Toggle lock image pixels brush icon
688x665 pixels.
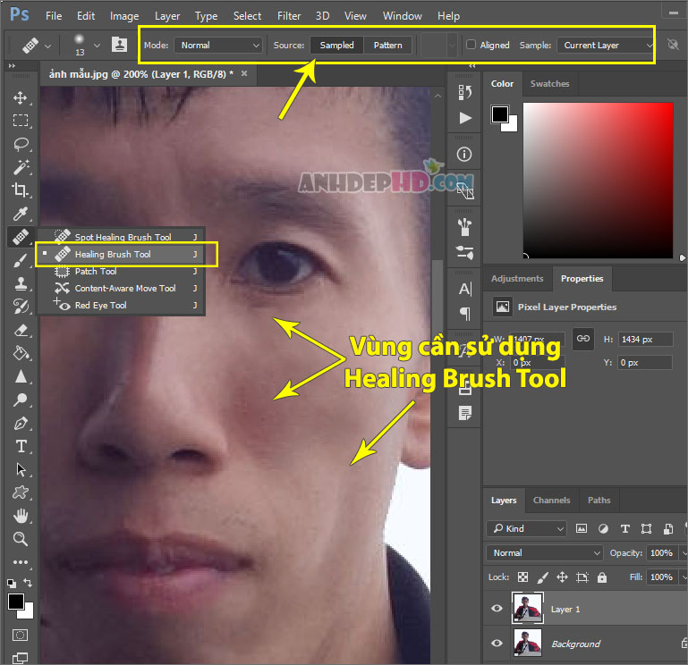[x=543, y=577]
